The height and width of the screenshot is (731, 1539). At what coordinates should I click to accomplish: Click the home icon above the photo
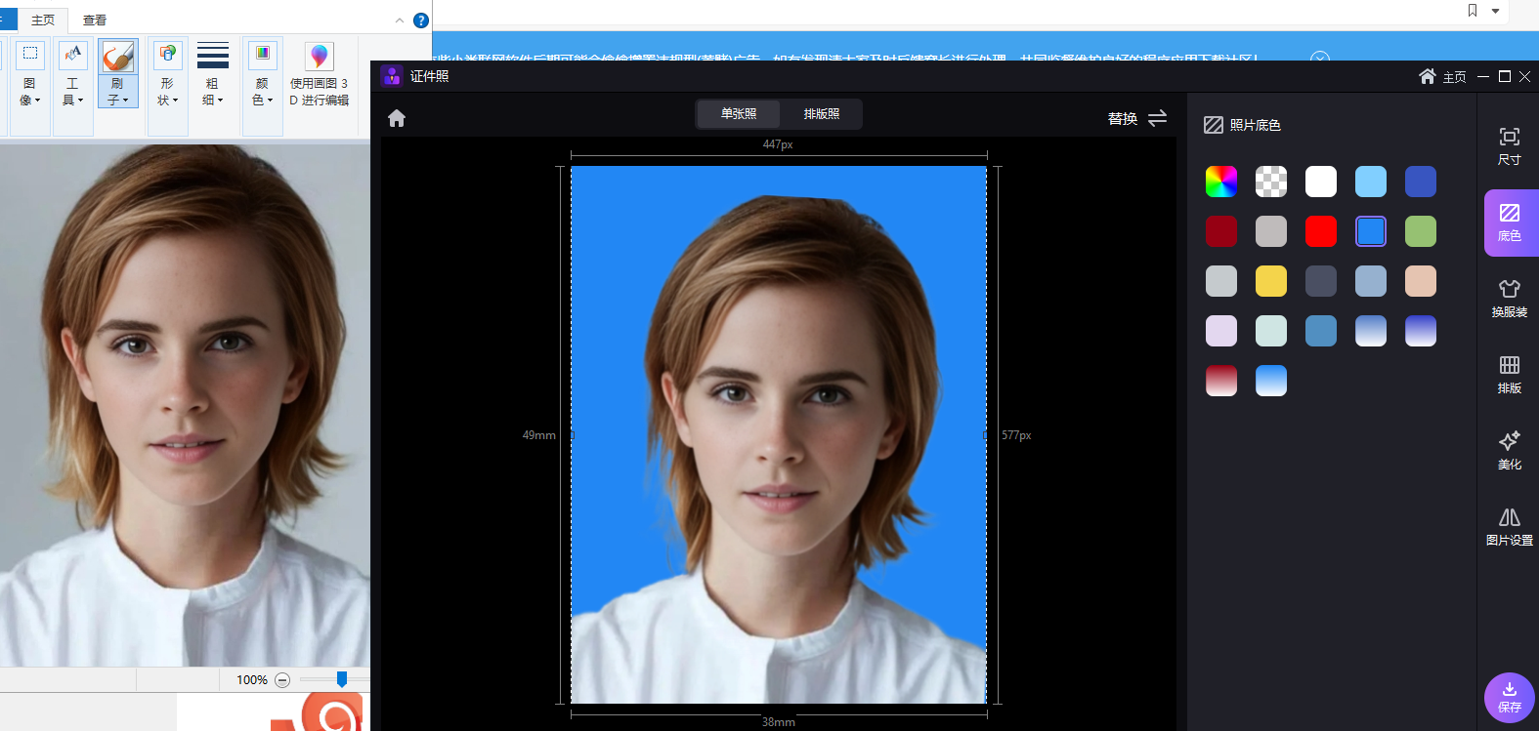pyautogui.click(x=397, y=118)
